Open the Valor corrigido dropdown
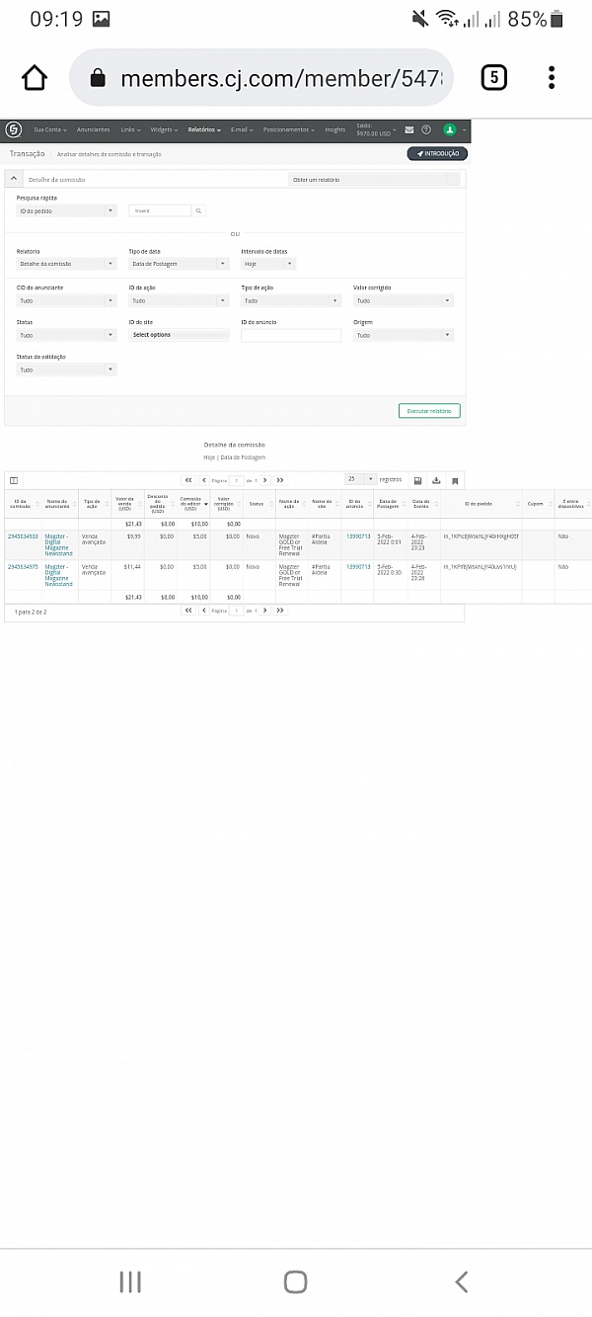The width and height of the screenshot is (592, 1317). point(404,300)
